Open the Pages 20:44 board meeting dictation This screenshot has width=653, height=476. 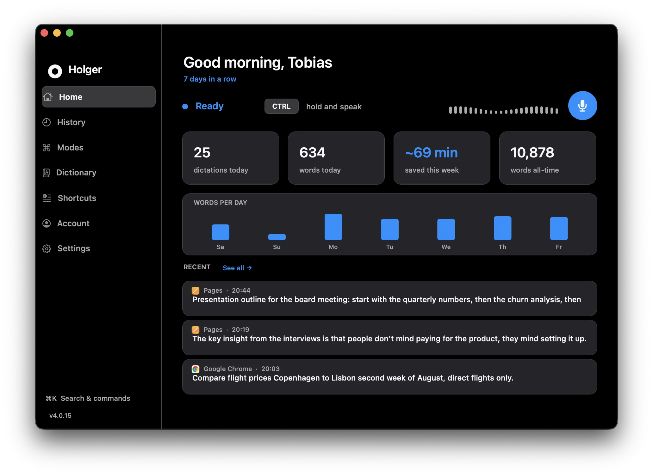click(x=389, y=298)
